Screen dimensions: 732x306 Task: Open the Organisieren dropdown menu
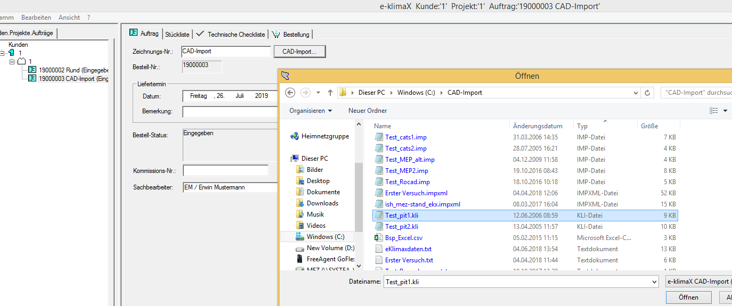[311, 111]
